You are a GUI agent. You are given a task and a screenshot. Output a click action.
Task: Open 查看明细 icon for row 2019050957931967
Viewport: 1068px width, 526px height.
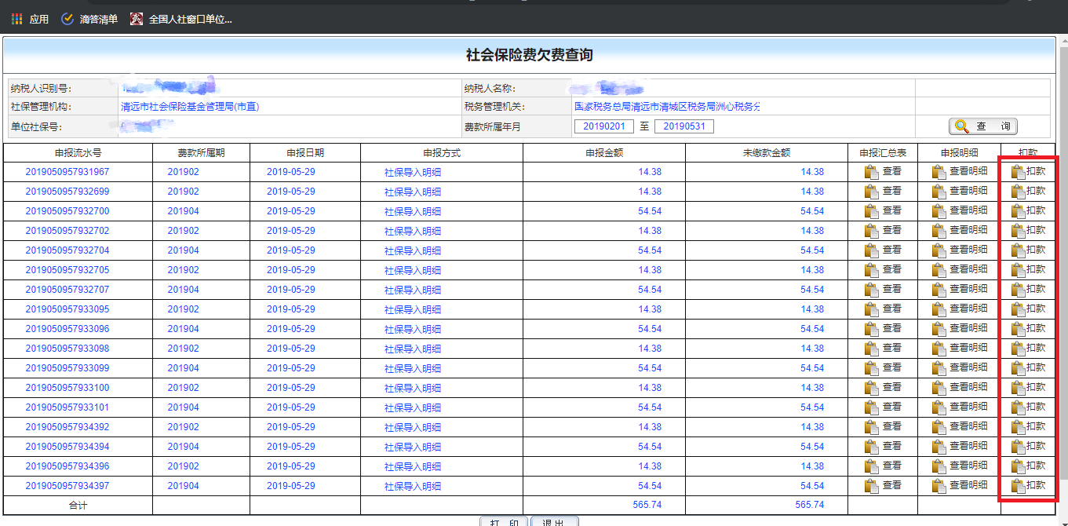(x=939, y=172)
